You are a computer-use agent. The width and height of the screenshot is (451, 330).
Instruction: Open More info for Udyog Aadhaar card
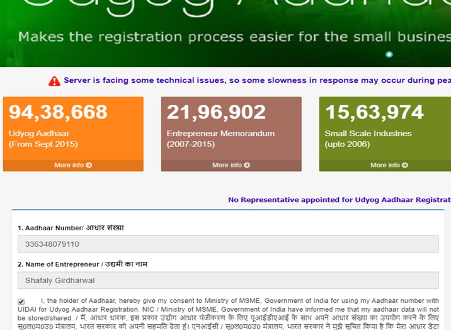pos(73,165)
